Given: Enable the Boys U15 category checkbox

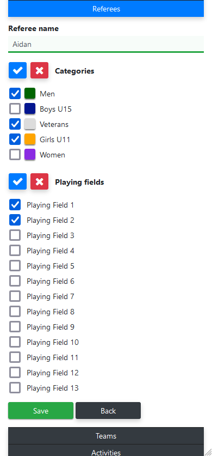Looking at the screenshot, I should point(15,109).
